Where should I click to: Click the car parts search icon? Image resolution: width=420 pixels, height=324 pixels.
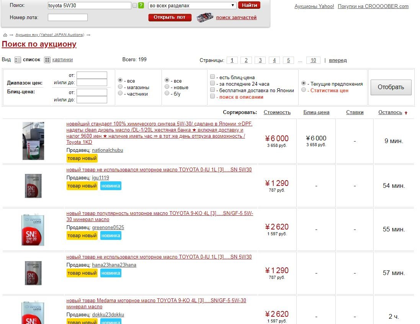[x=205, y=17]
